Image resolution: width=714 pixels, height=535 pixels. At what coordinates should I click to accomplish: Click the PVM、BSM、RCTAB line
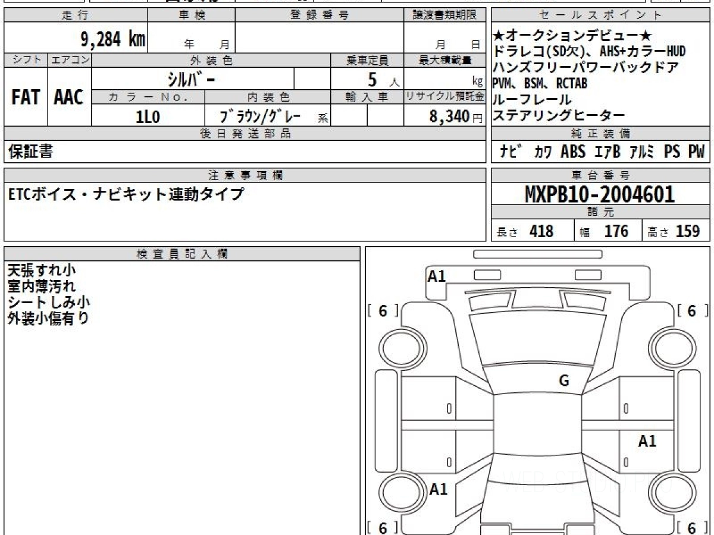pyautogui.click(x=540, y=83)
